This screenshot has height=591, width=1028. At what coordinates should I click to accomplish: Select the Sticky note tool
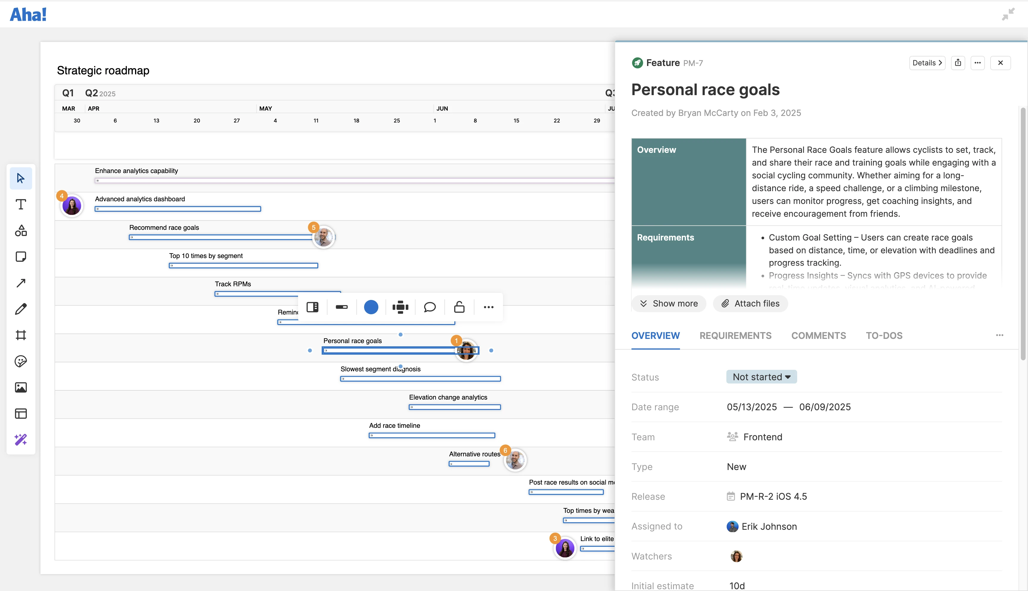pos(21,257)
